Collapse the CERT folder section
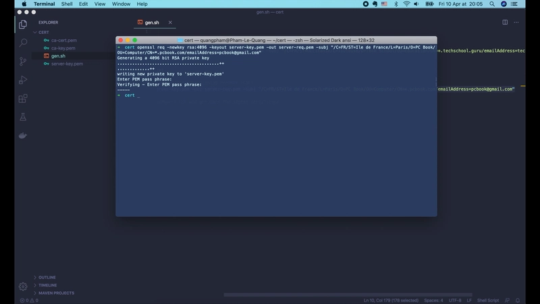Screen dimensions: 540x304 tap(44, 32)
